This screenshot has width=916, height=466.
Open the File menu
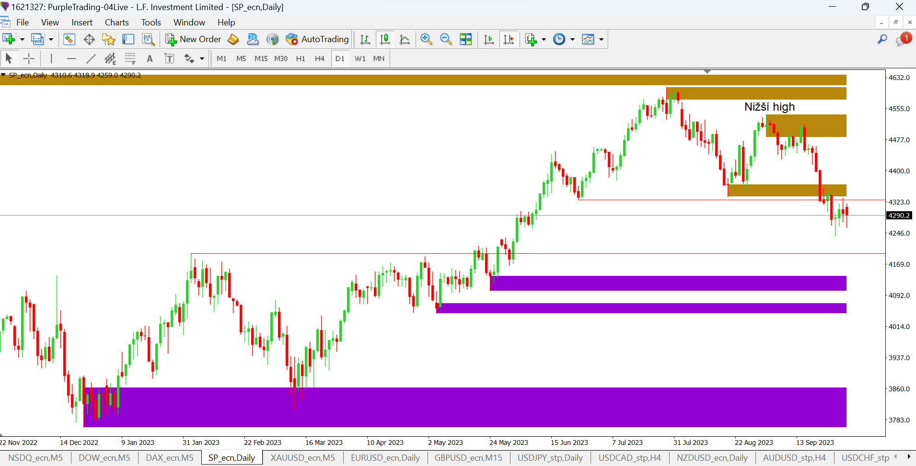point(23,23)
